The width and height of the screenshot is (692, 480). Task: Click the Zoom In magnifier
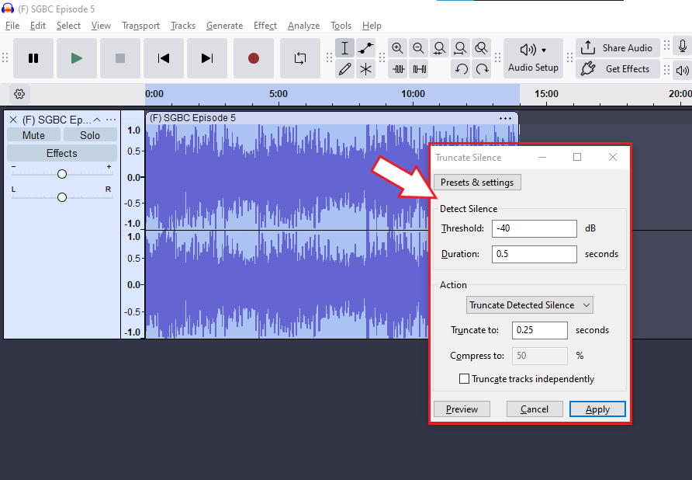click(x=398, y=48)
